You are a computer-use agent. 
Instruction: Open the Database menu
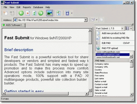38,7
